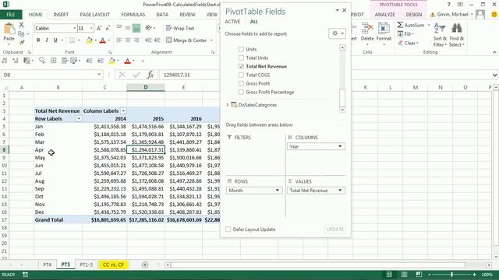The height and width of the screenshot is (280, 499).
Task: Toggle Underline formatting
Action: (55, 40)
